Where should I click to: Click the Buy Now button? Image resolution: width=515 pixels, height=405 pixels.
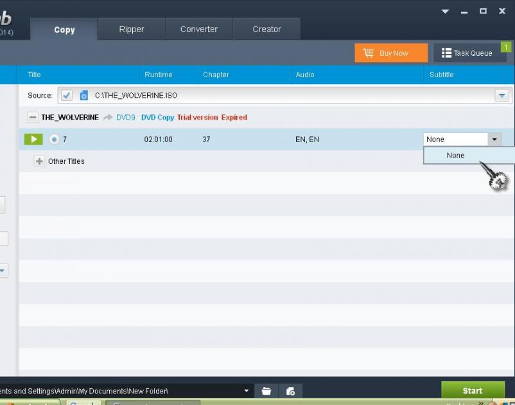coord(391,53)
